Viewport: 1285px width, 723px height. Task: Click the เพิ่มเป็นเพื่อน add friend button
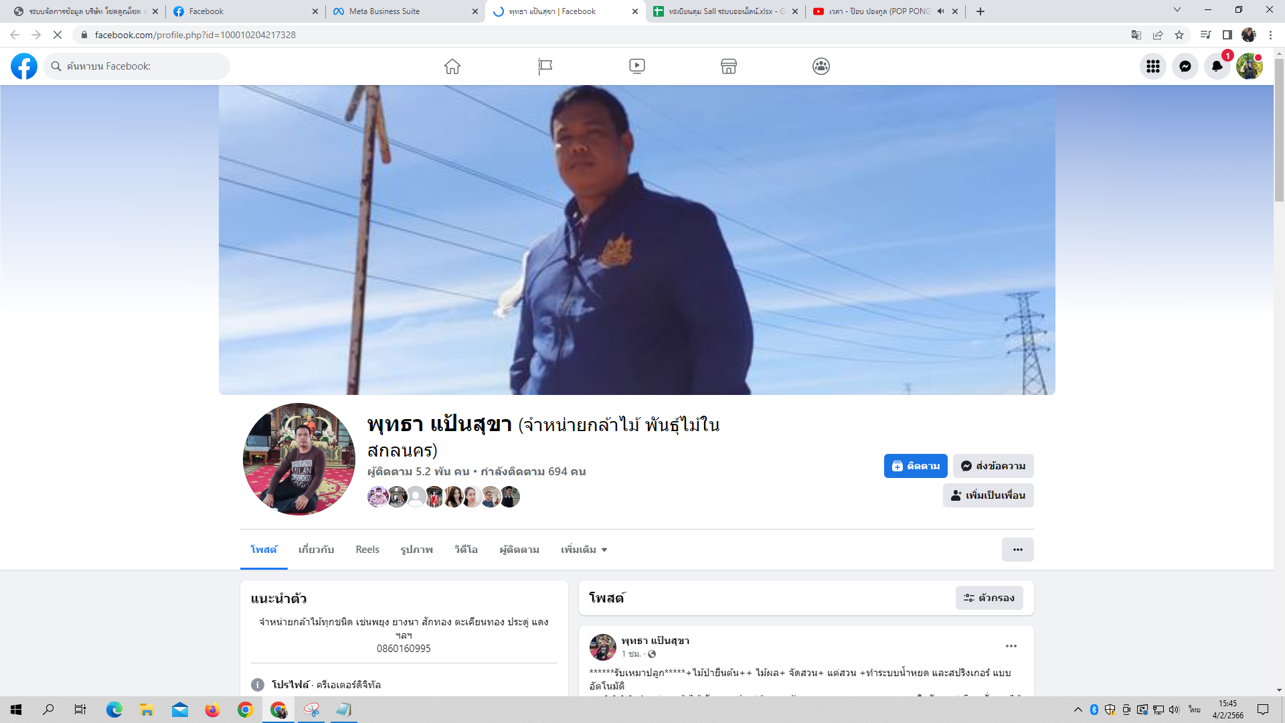[x=988, y=495]
